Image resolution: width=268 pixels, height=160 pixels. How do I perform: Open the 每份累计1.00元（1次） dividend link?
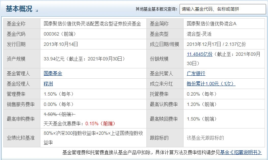pos(211,84)
